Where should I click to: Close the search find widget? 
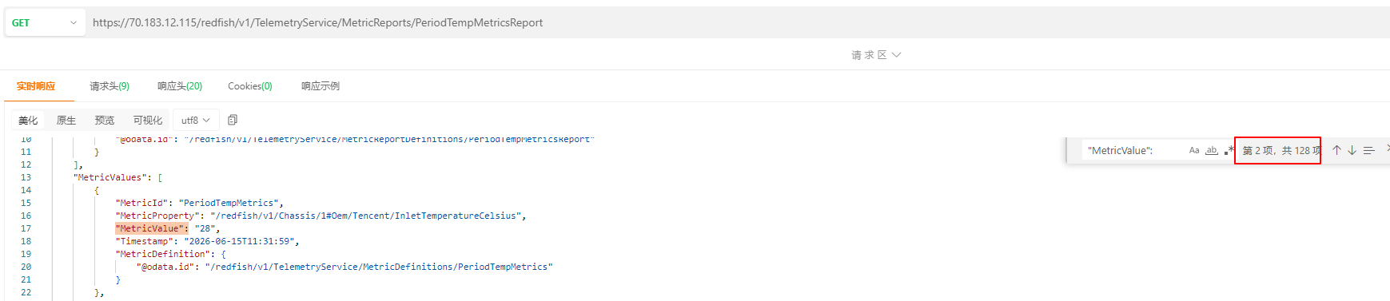(x=1387, y=149)
